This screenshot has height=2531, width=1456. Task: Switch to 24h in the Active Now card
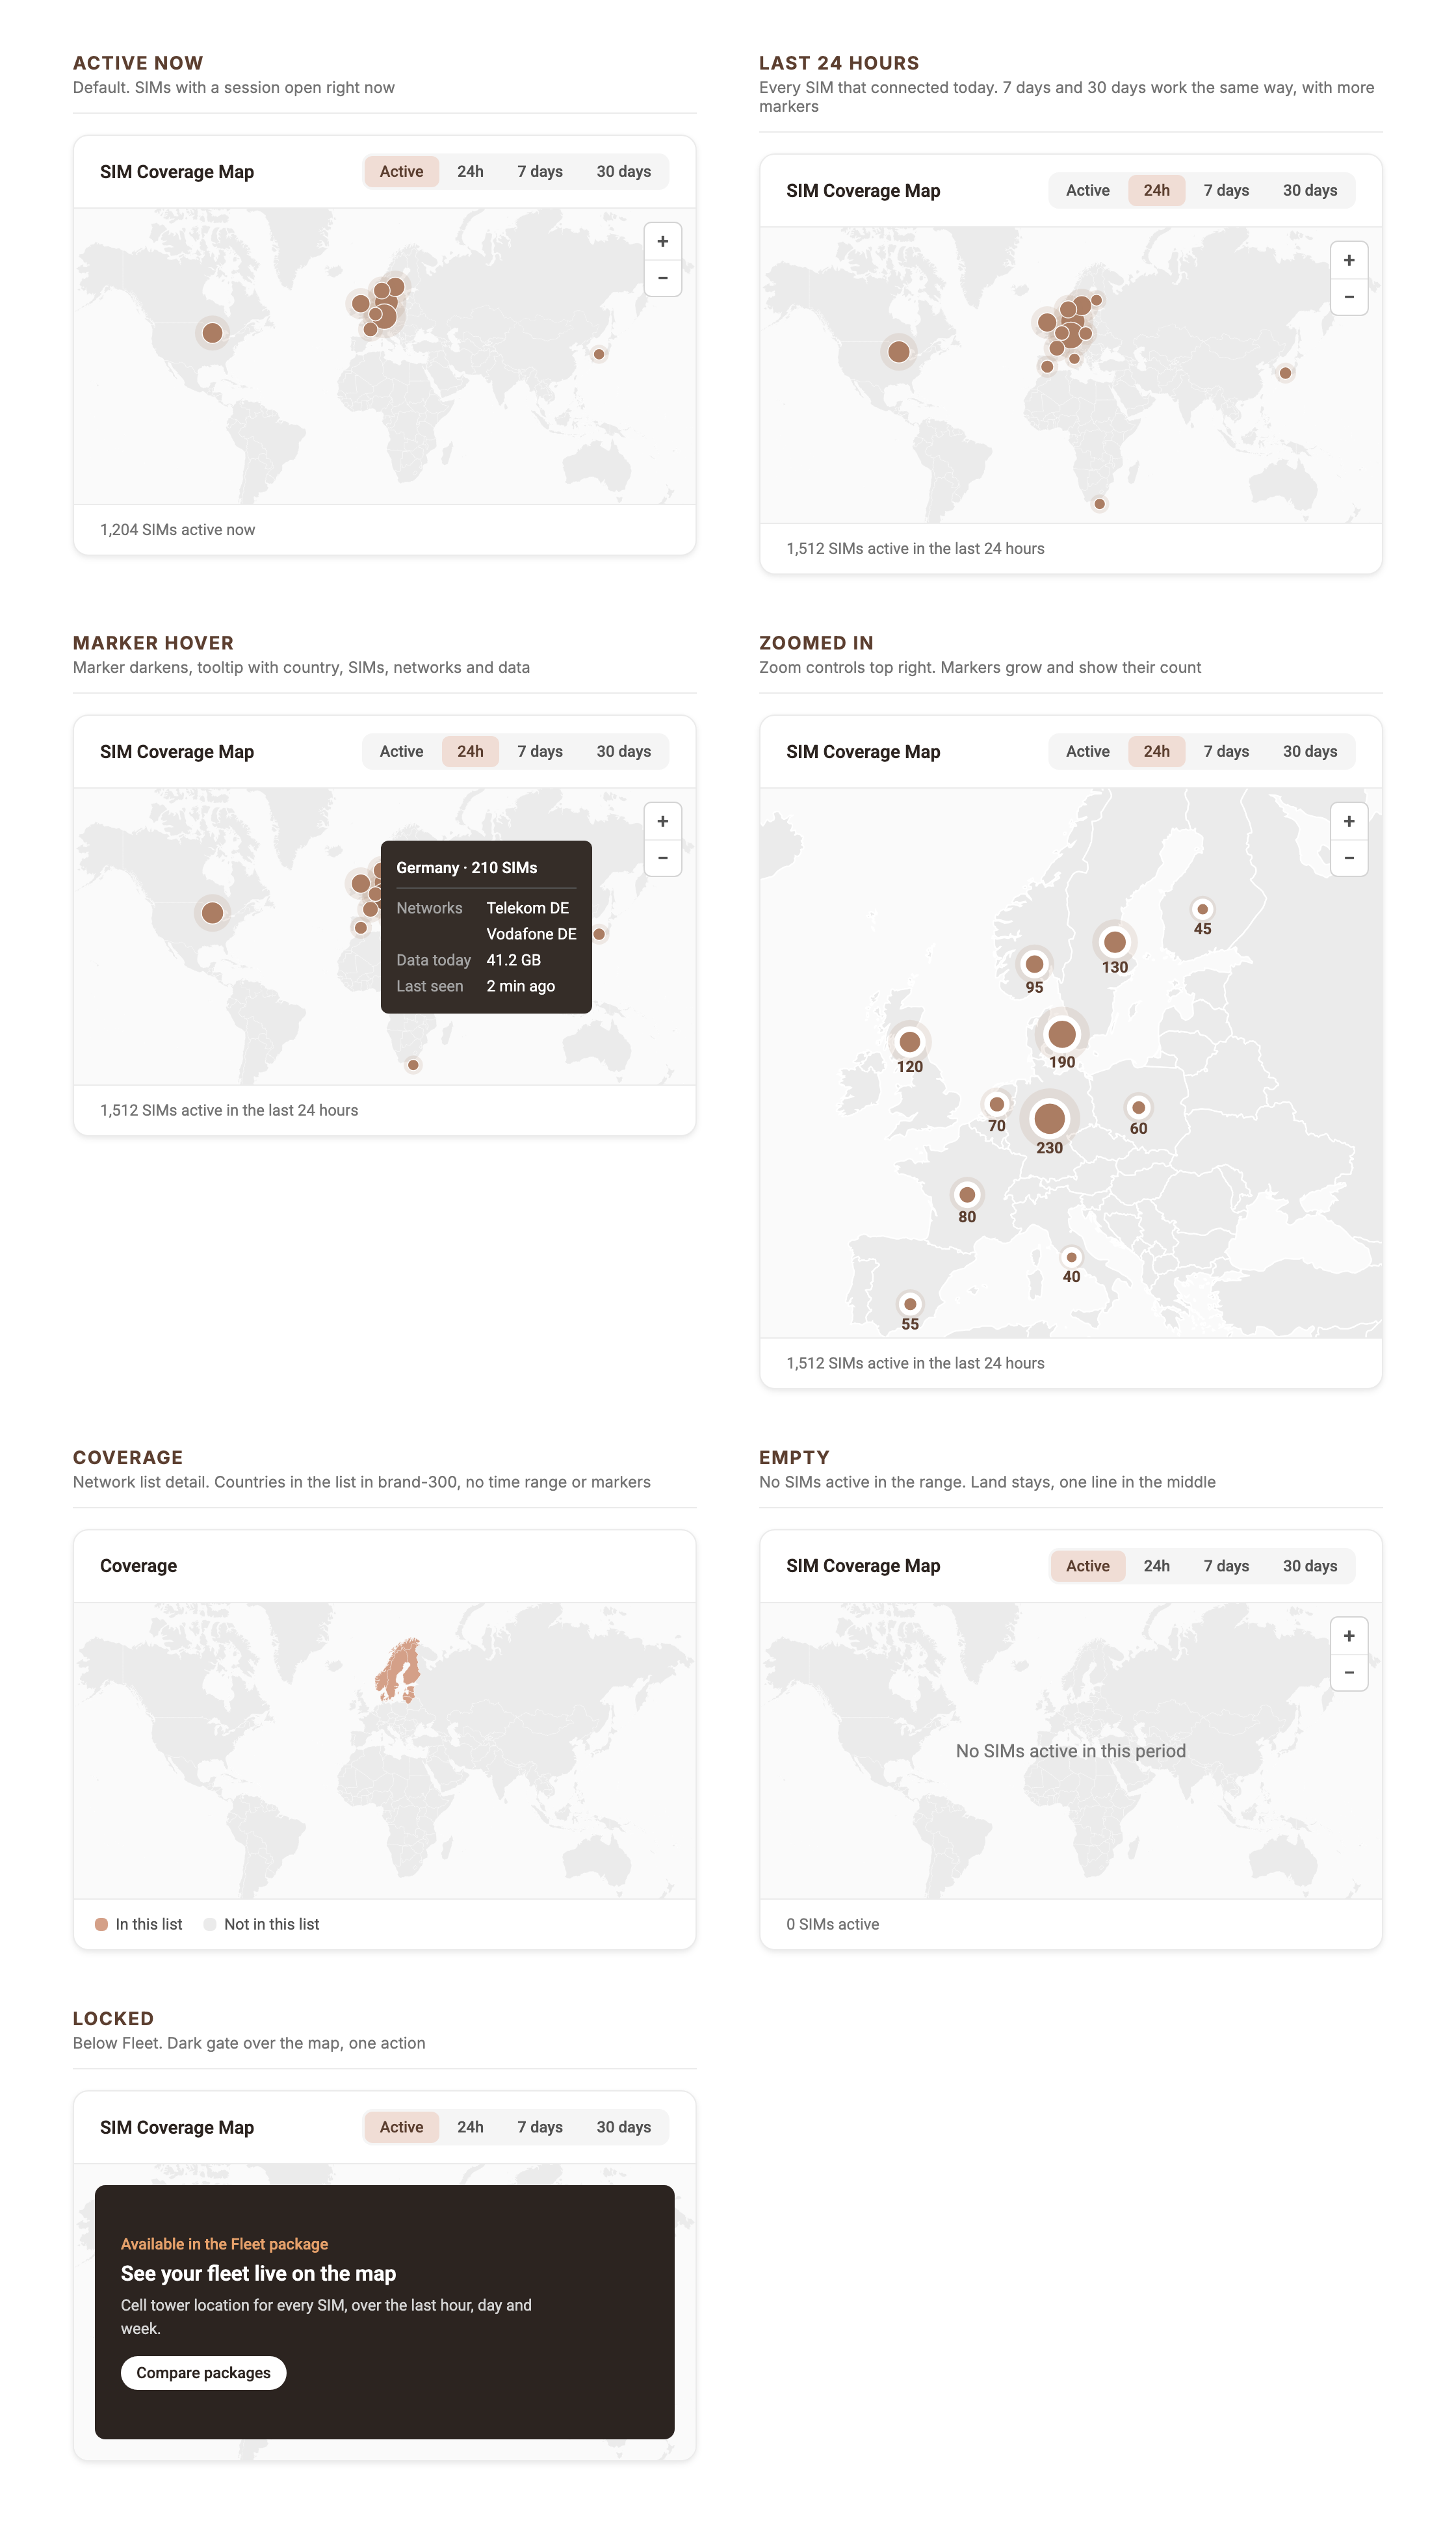470,171
